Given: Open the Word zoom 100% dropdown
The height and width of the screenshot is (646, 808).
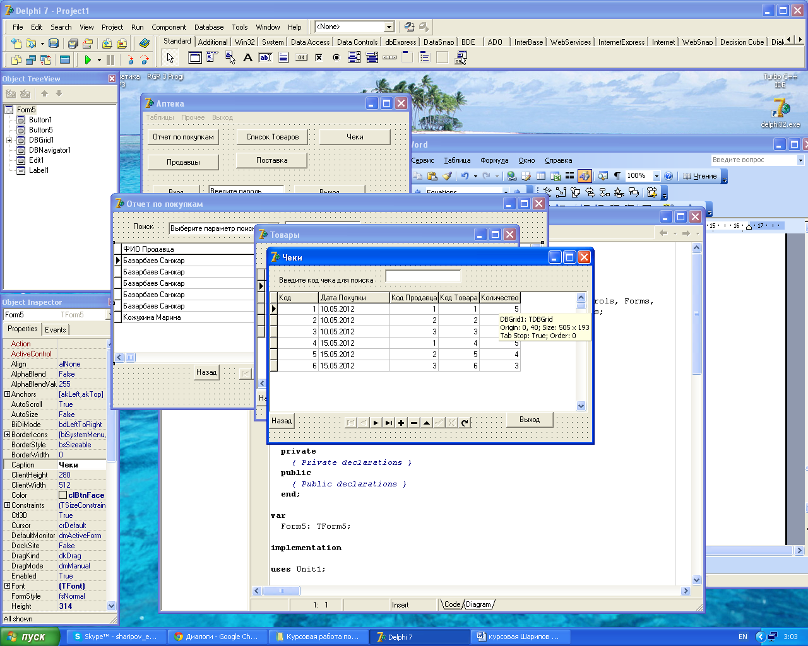Looking at the screenshot, I should point(656,176).
